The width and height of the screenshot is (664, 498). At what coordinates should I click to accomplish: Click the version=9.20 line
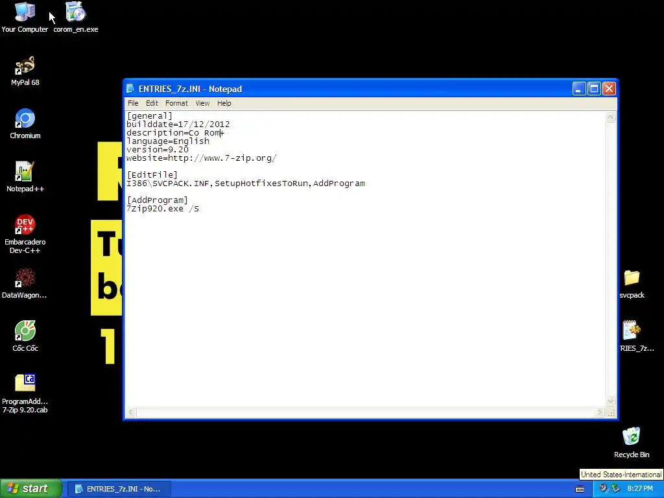click(157, 150)
